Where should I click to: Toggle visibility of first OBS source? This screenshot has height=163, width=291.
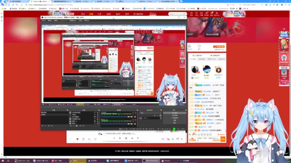[95, 112]
